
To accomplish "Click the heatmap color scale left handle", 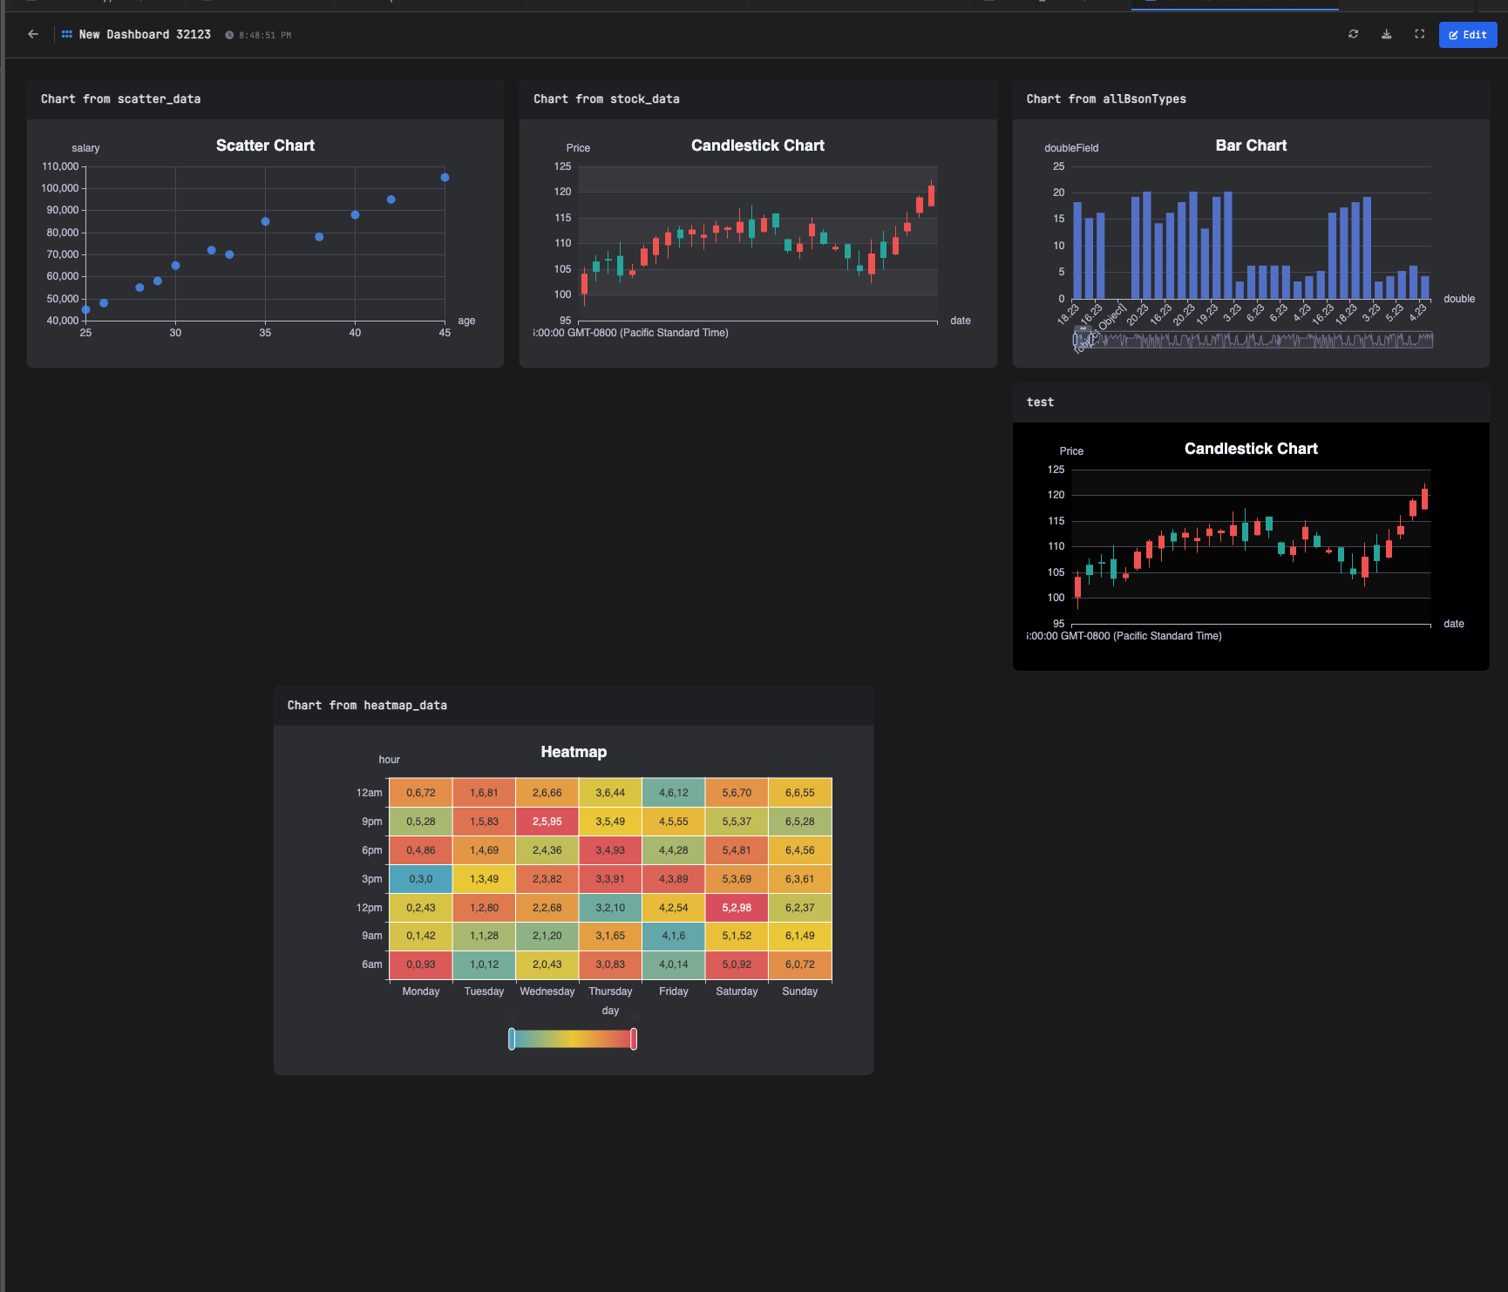I will [511, 1038].
